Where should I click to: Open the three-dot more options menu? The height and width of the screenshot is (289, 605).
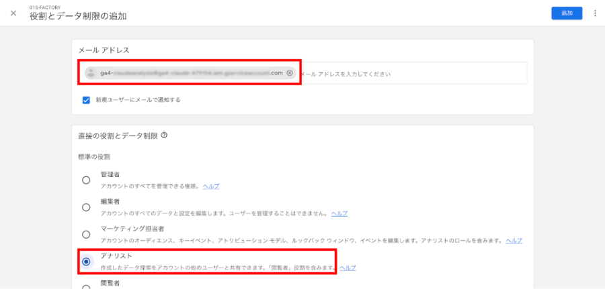[595, 13]
